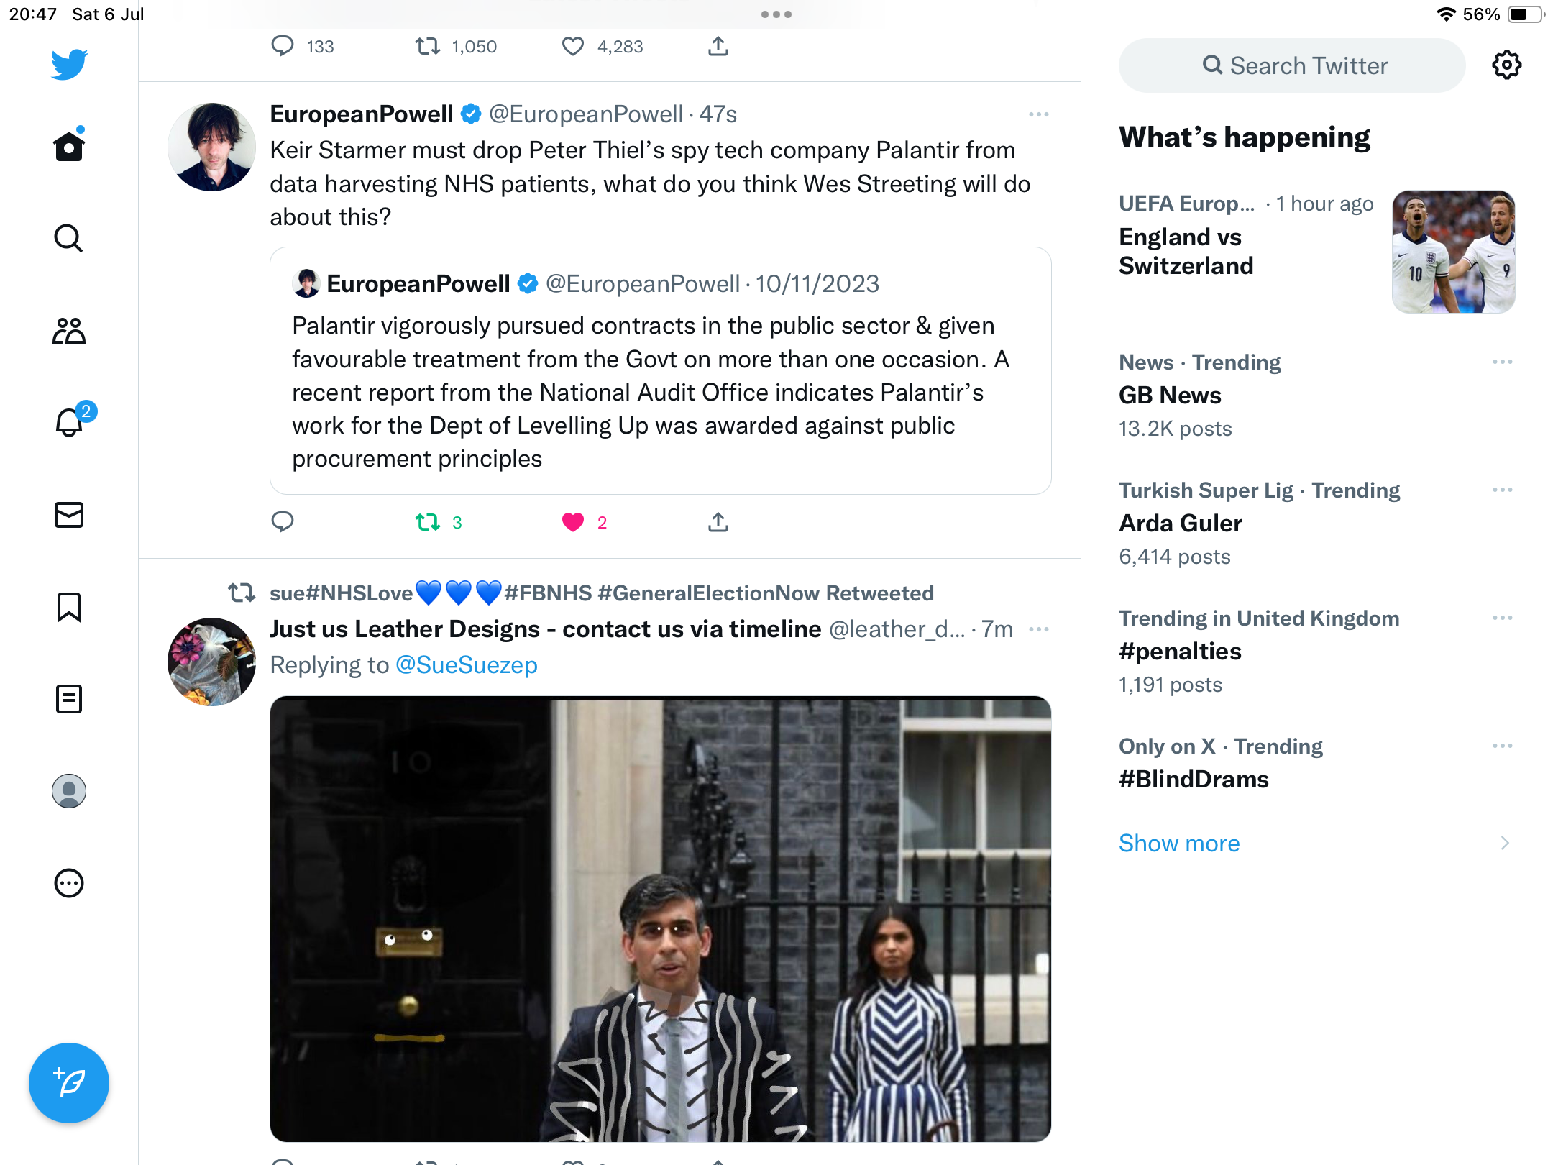Expand trends with Show more chevron

(x=1504, y=843)
